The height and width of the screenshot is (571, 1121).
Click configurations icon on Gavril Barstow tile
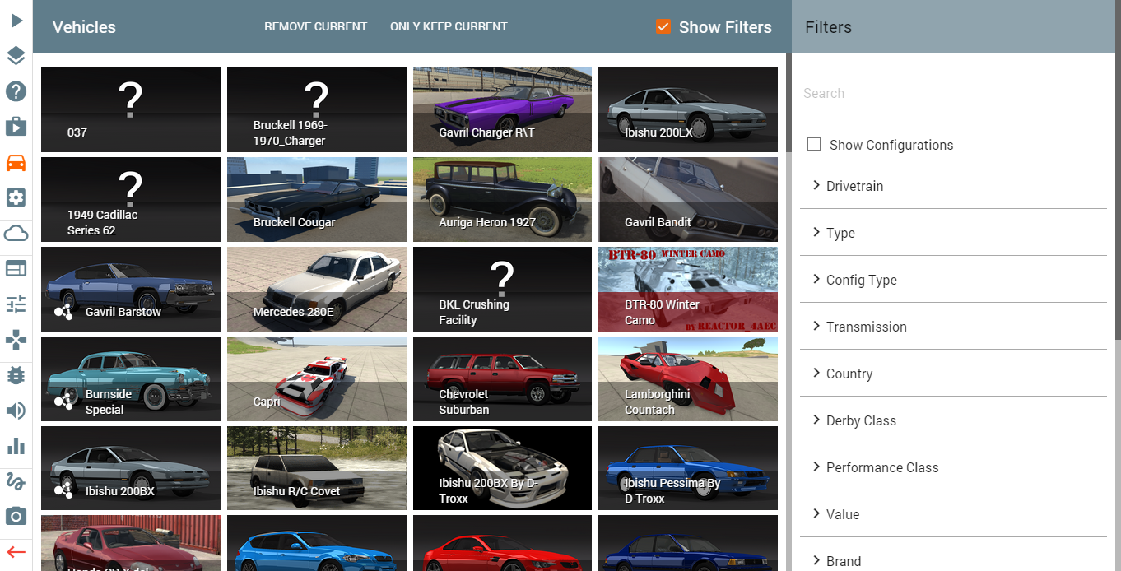pyautogui.click(x=64, y=312)
